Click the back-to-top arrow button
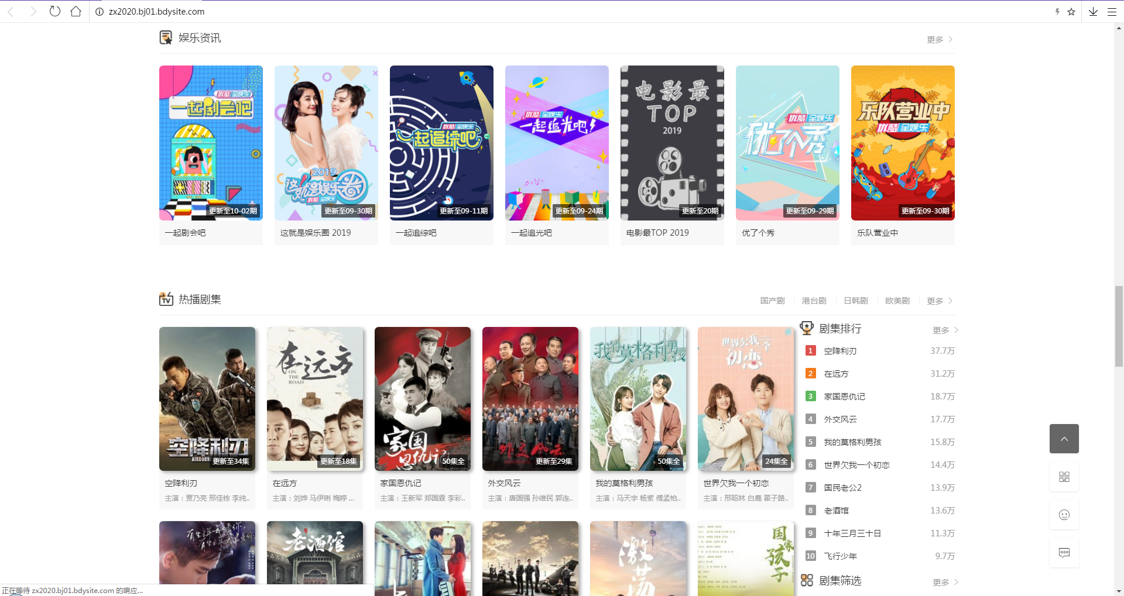 pos(1064,439)
